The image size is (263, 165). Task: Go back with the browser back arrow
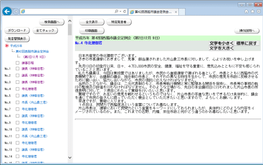tap(7, 11)
